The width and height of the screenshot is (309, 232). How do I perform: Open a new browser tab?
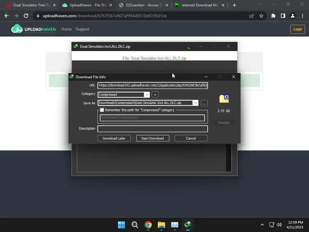[x=234, y=5]
